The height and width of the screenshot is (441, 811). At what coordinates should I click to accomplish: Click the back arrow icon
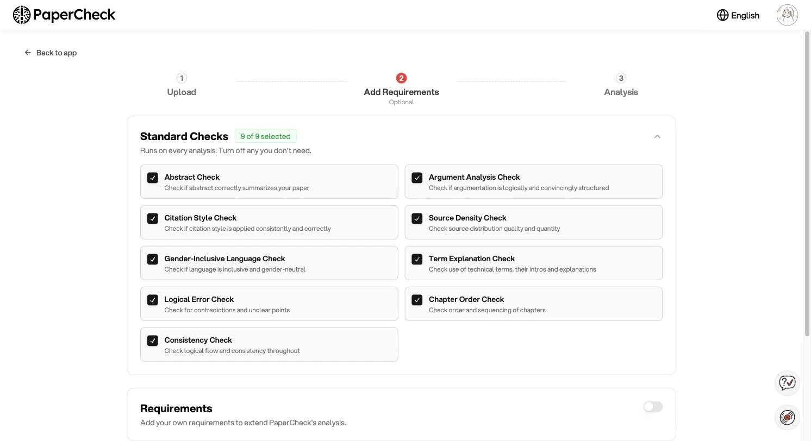point(28,53)
